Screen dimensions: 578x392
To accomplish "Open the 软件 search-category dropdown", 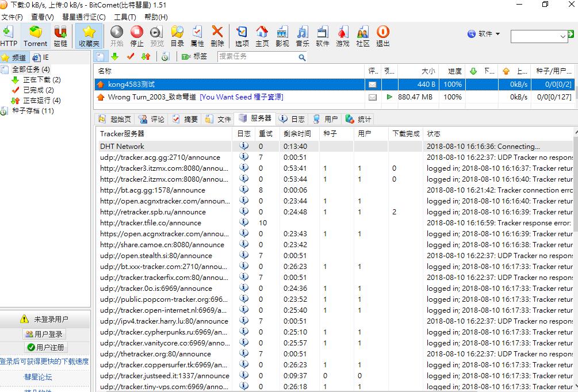I will pyautogui.click(x=484, y=34).
